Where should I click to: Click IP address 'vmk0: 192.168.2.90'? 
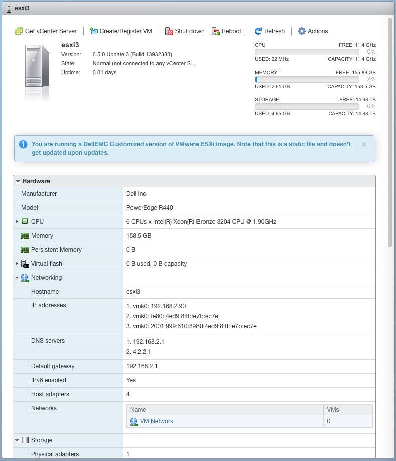156,306
